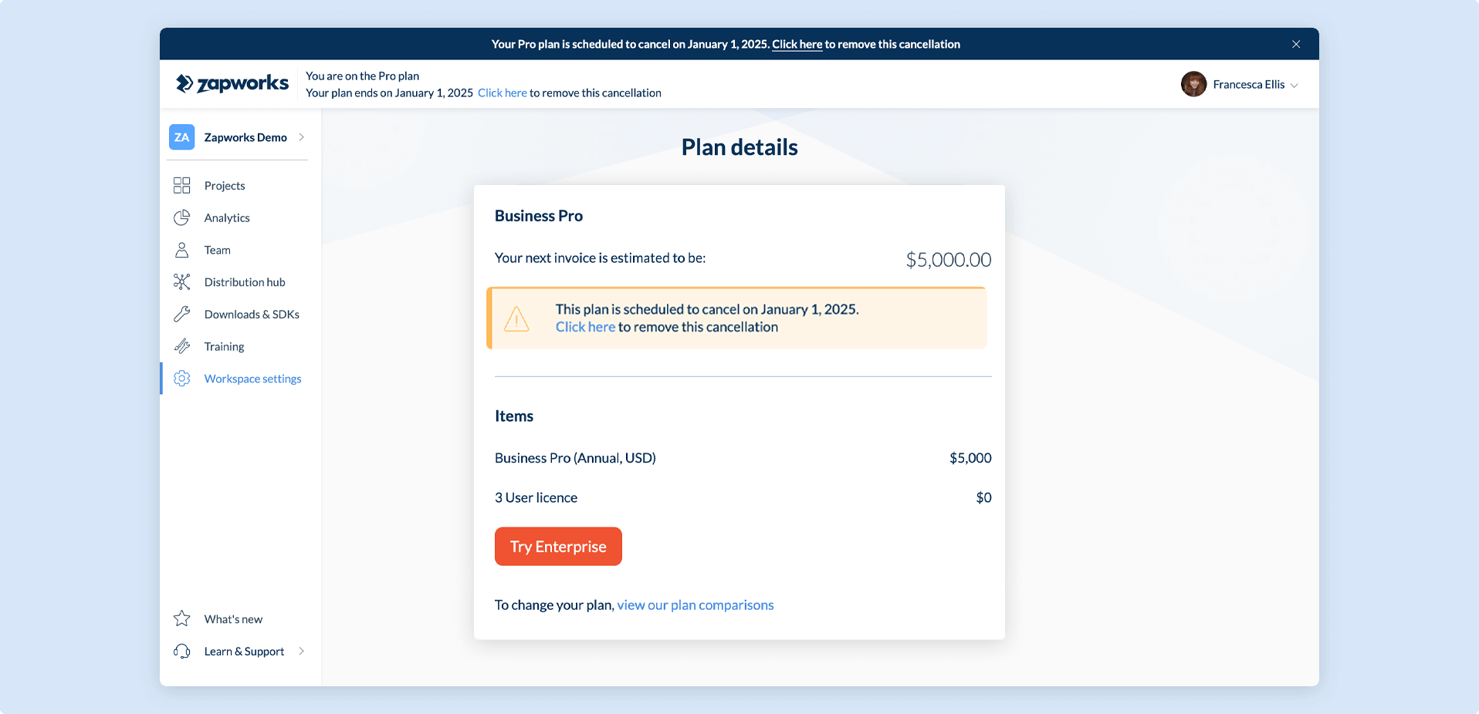Click the ZA workspace avatar badge
Image resolution: width=1479 pixels, height=714 pixels.
[x=181, y=137]
